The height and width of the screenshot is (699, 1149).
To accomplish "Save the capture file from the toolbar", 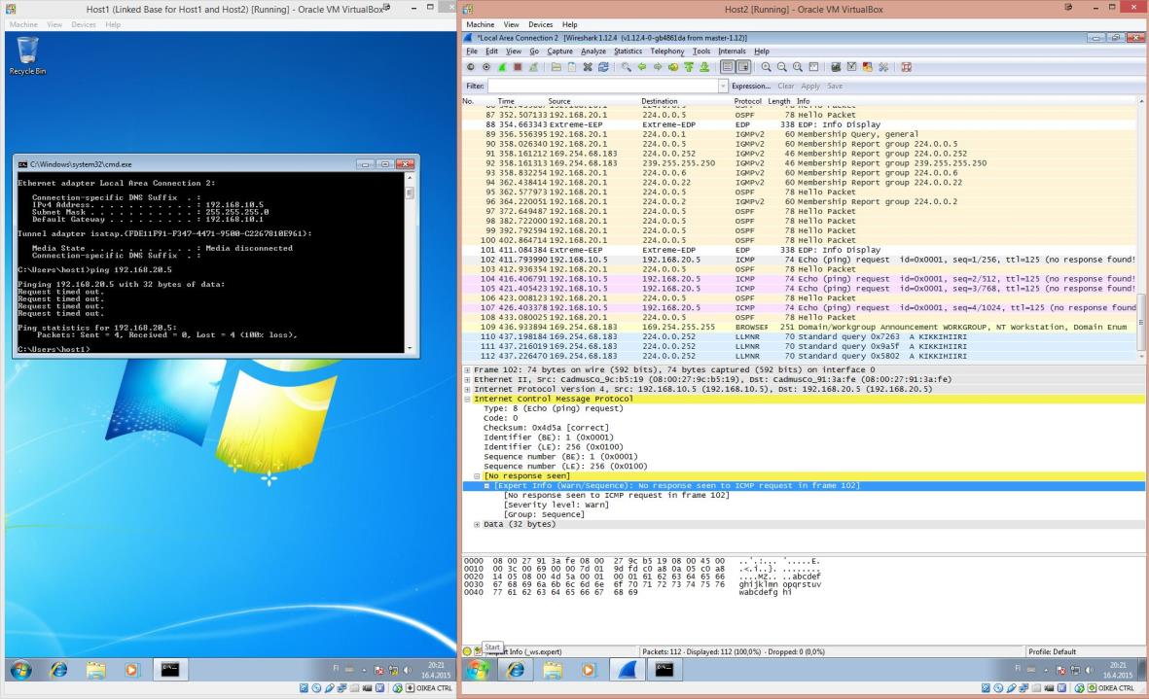I will coord(571,67).
